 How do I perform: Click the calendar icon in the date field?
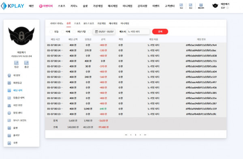pyautogui.click(x=96, y=32)
